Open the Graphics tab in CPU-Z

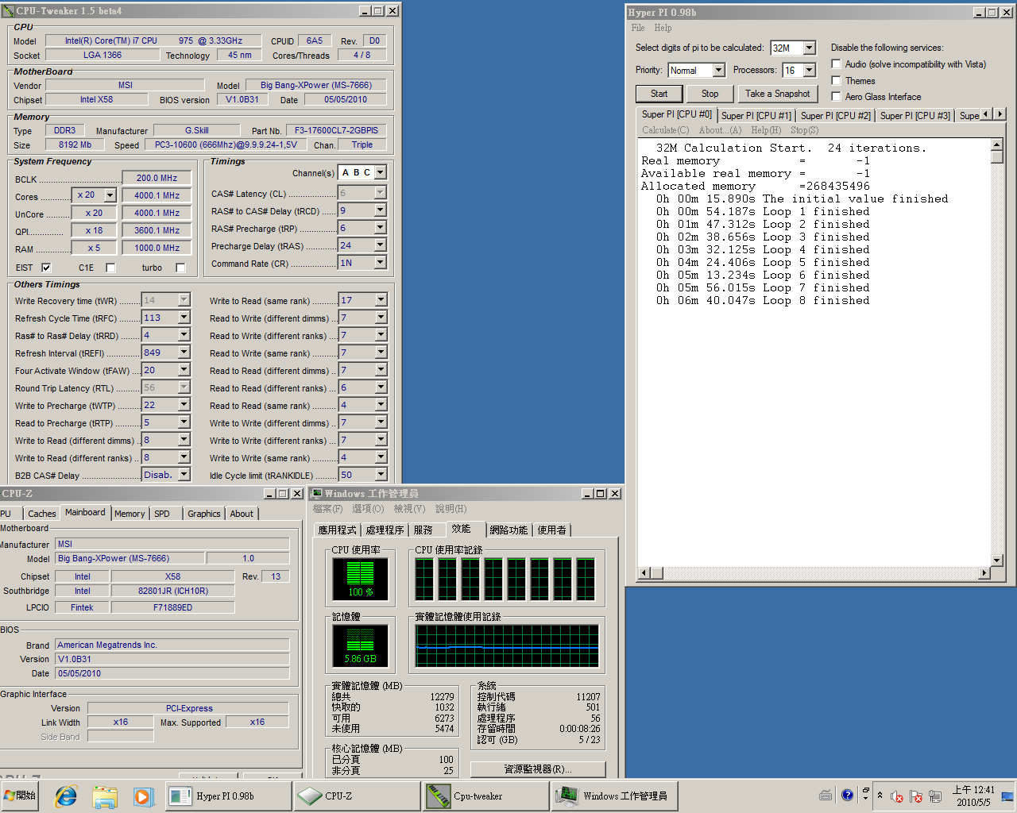pyautogui.click(x=204, y=514)
